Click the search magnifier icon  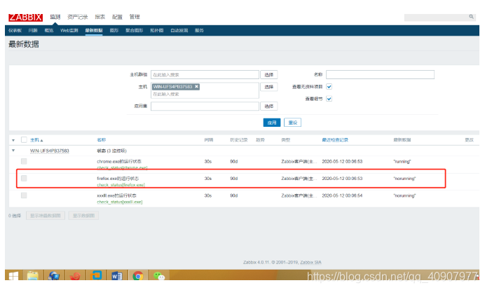[471, 17]
